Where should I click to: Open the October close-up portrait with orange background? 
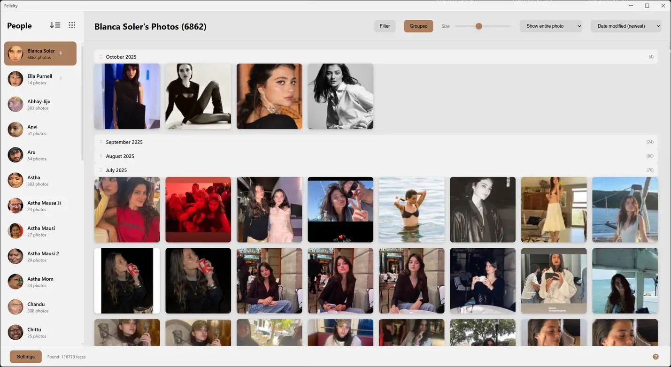[x=270, y=96]
